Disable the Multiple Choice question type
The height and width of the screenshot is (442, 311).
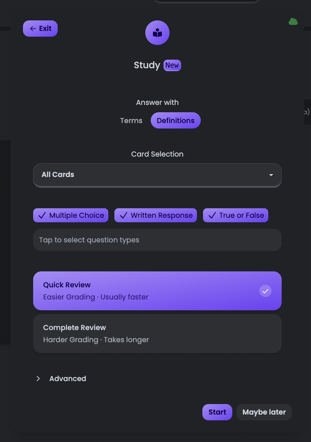[x=70, y=215]
